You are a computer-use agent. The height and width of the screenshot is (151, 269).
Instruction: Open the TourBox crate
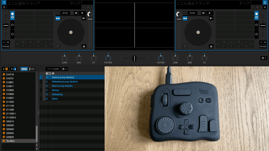click(x=18, y=141)
